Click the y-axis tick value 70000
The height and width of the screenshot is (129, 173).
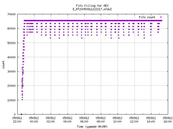pyautogui.click(x=11, y=14)
